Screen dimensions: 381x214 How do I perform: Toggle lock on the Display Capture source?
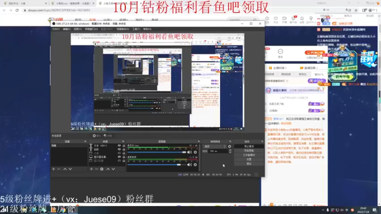pyautogui.click(x=124, y=157)
